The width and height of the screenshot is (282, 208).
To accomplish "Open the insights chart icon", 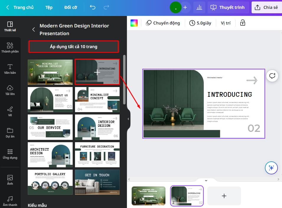I will pos(199,7).
